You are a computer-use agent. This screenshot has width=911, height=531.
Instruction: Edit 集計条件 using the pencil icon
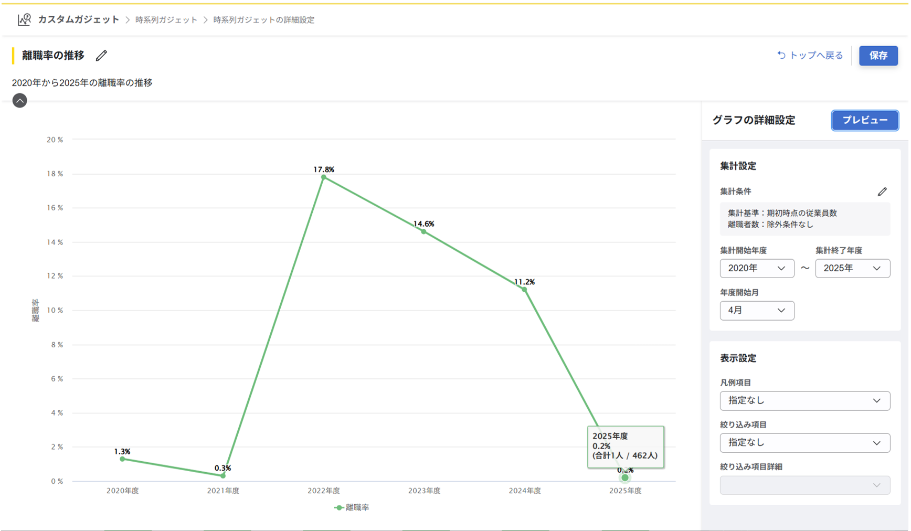(882, 192)
